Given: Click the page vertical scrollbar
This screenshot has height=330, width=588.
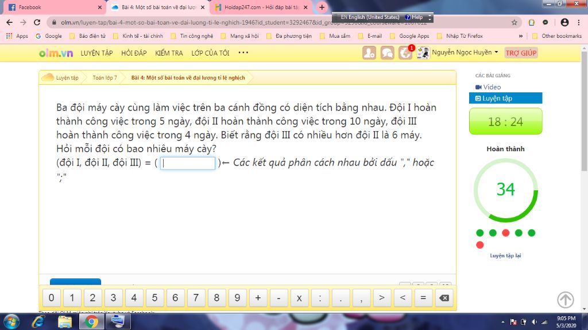Looking at the screenshot, I should [584, 111].
